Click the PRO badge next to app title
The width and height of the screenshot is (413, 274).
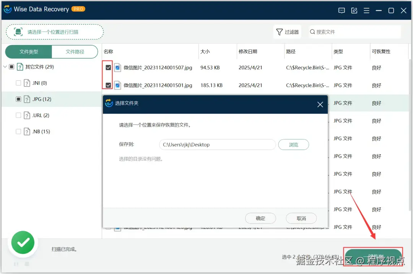78,9
